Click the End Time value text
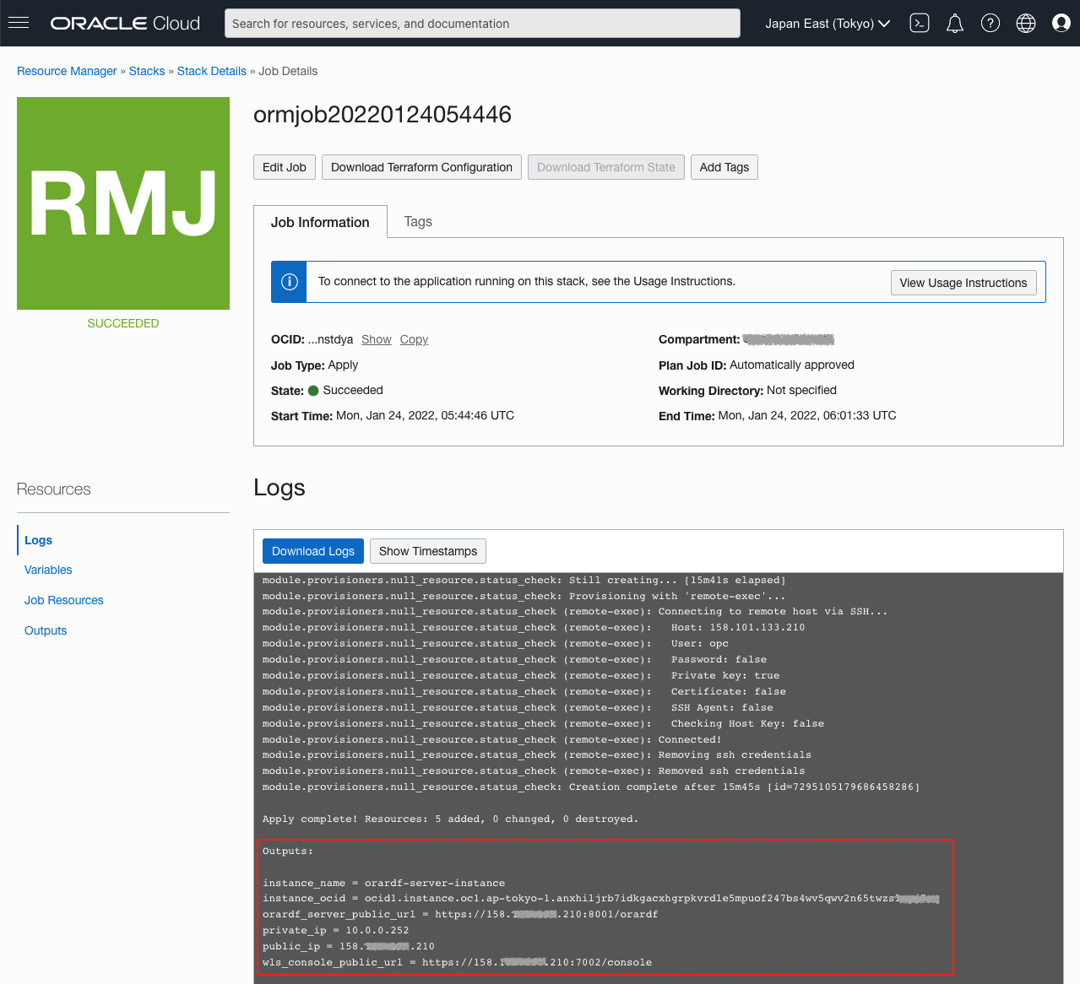The width and height of the screenshot is (1080, 984). coord(807,415)
